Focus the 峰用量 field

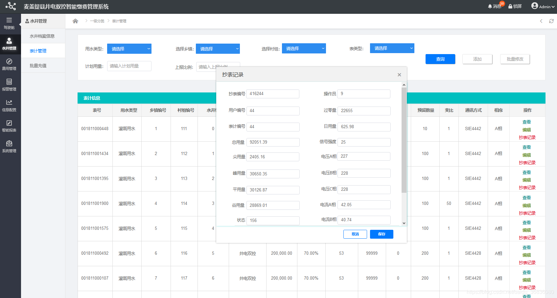click(x=273, y=174)
